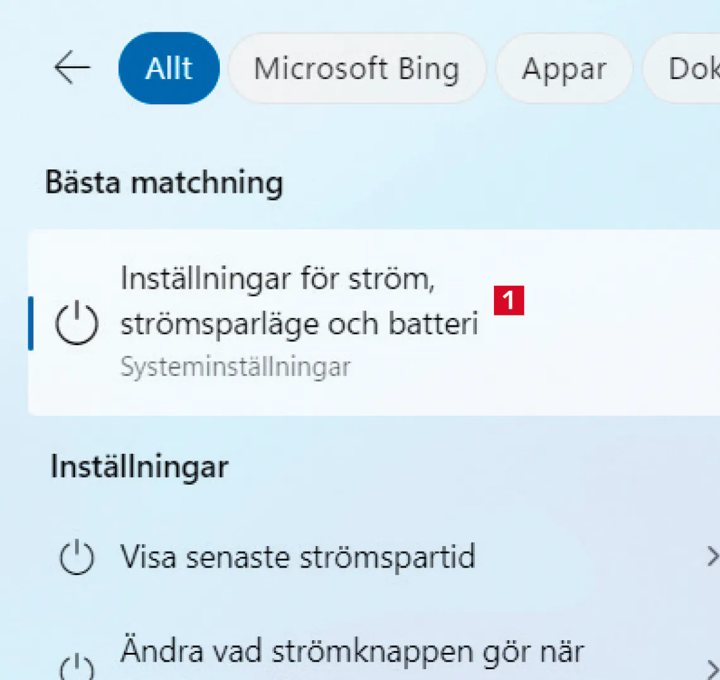Click the Systeminställningar subtitle text
Viewport: 720px width, 680px height.
click(x=235, y=367)
